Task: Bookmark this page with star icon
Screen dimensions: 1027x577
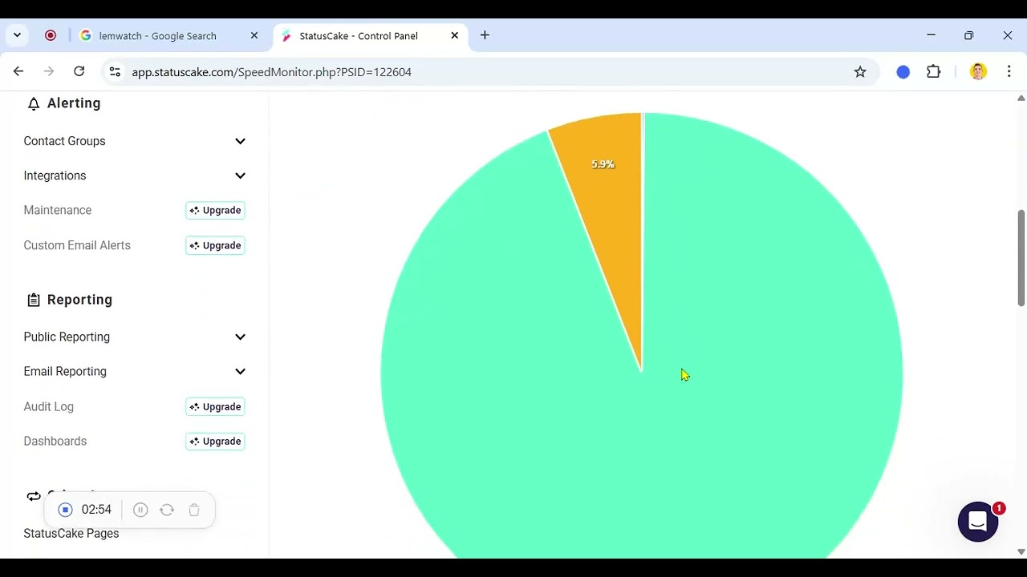Action: [x=860, y=72]
